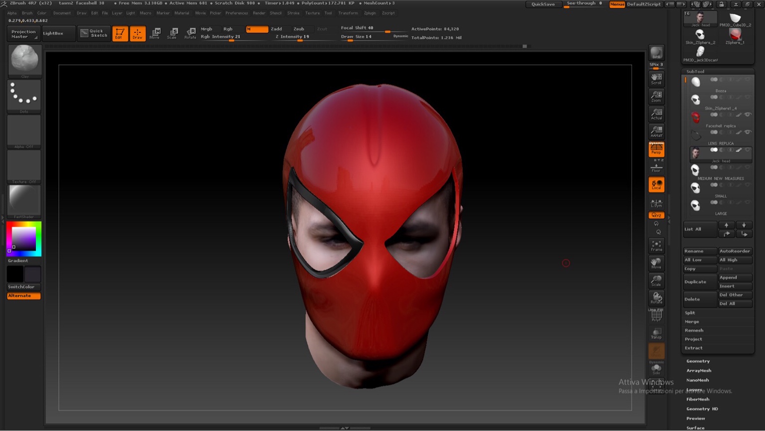Viewport: 765px width, 431px height.
Task: Click the Duplicate subtool button
Action: pos(700,282)
